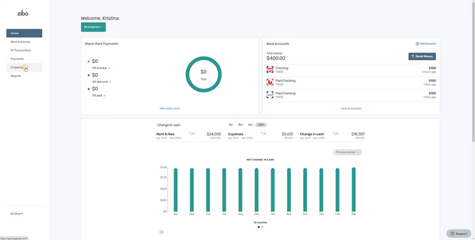Select the second chart pagination dot
Viewport: 475px width, 240px height.
click(262, 227)
